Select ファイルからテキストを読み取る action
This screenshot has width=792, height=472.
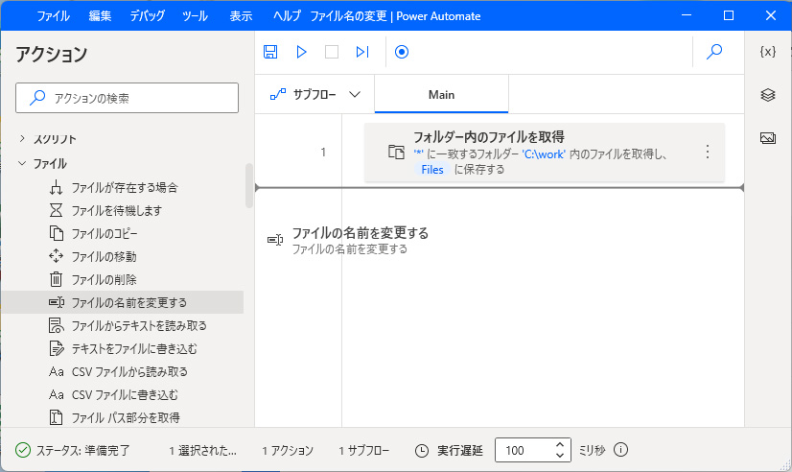tap(139, 325)
